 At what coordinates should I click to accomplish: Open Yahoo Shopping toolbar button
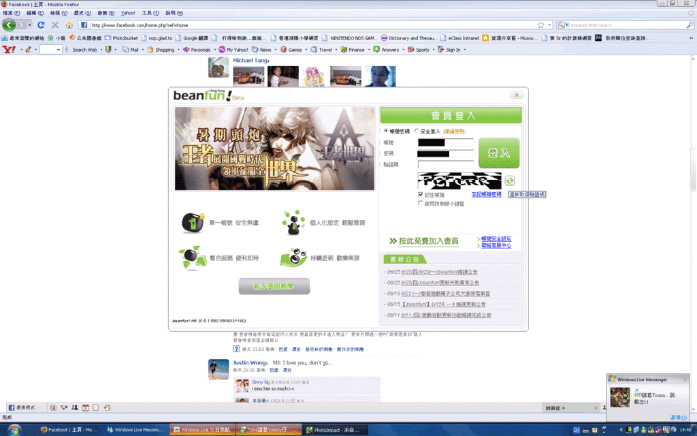coord(161,50)
